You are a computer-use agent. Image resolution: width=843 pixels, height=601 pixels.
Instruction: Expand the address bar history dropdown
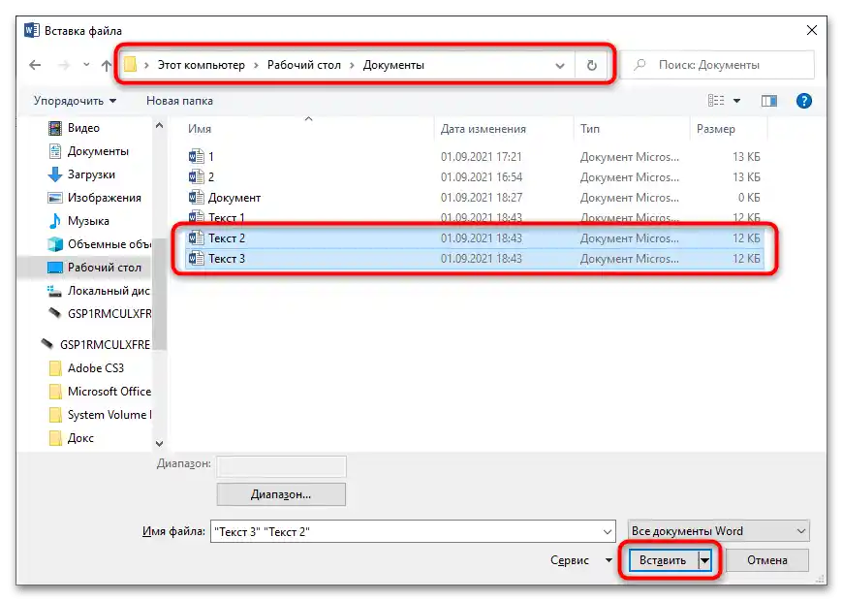(x=560, y=66)
